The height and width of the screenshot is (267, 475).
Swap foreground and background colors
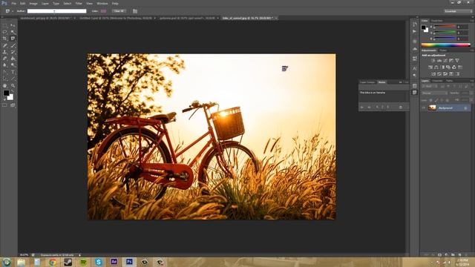coord(13,90)
